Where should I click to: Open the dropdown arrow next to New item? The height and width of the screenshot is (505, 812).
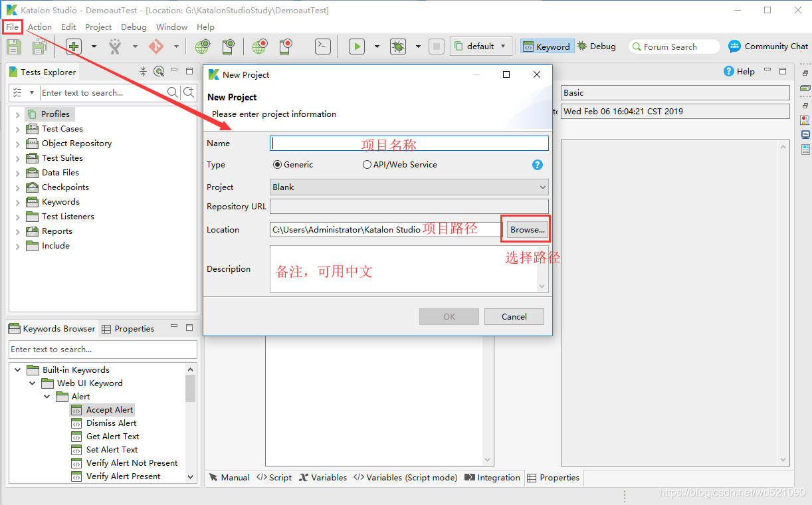pyautogui.click(x=94, y=47)
